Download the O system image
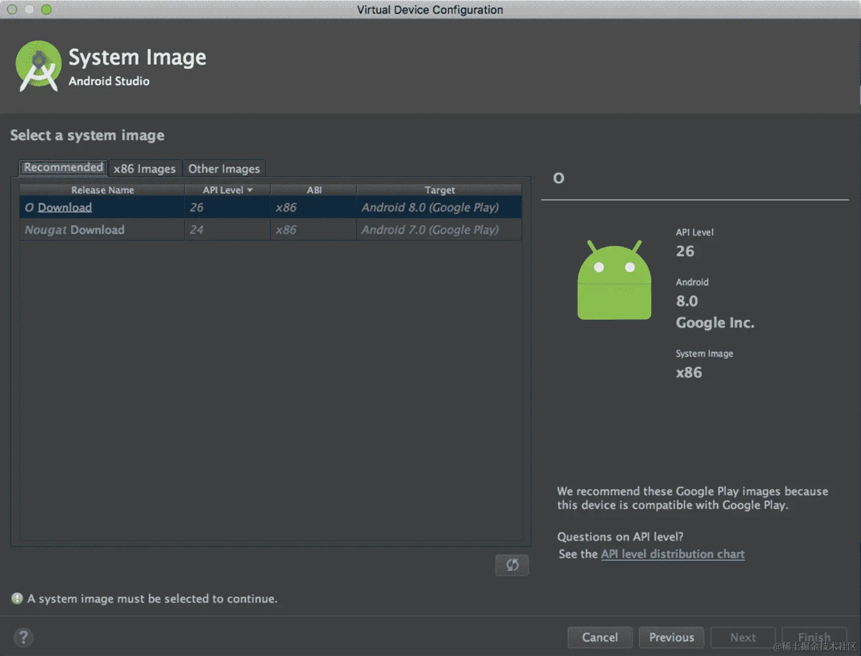The height and width of the screenshot is (656, 861). coord(65,207)
